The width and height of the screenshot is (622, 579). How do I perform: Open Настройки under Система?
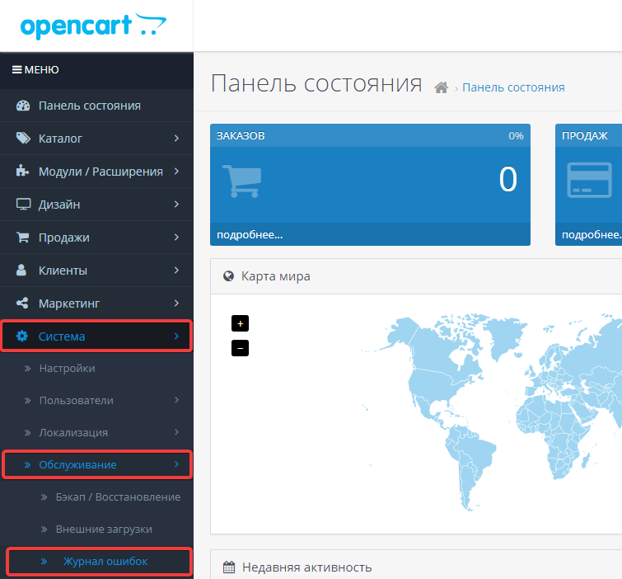(x=67, y=368)
